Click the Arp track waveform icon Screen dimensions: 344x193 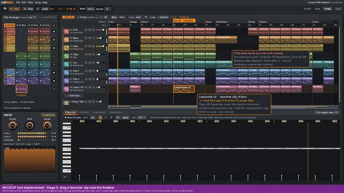click(x=66, y=64)
